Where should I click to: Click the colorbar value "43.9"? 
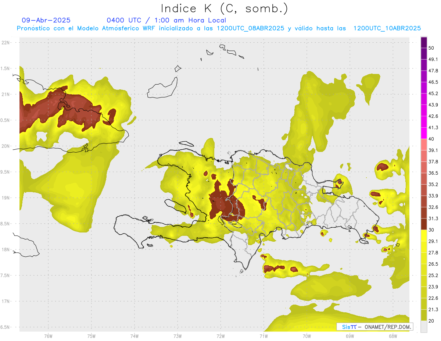(433, 105)
